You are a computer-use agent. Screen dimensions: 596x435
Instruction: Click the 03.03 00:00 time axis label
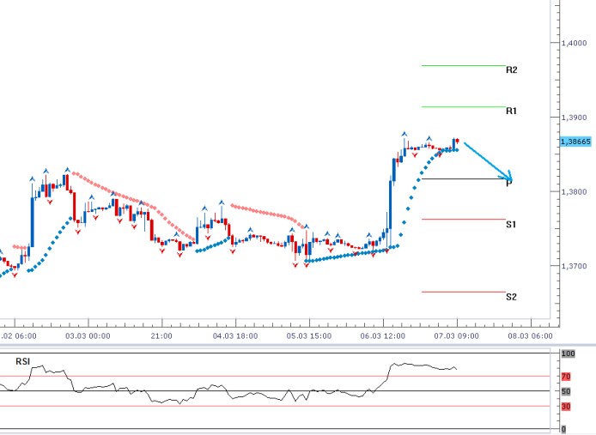click(x=88, y=336)
